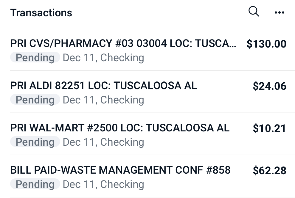295x198 pixels.
Task: Tap Pending badge on Waste Management payment
Action: 35,184
